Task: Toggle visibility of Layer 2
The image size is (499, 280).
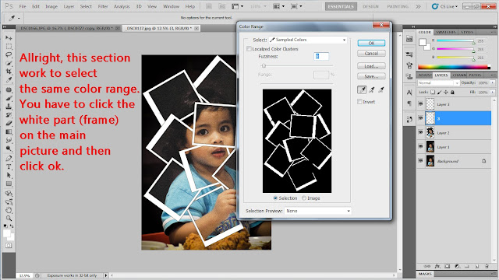Action: coord(421,132)
